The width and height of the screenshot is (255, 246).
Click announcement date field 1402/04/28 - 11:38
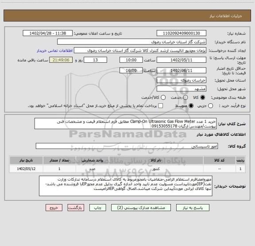pos(48,33)
